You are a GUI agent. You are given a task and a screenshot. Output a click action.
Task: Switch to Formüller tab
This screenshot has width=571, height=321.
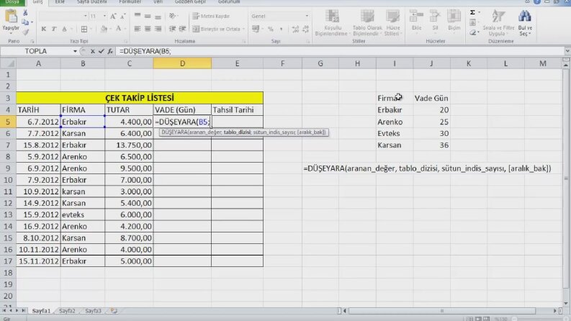point(130,2)
